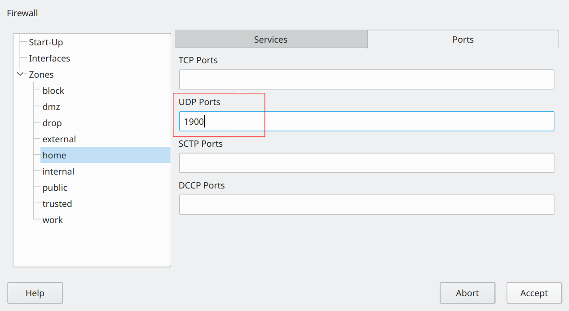
Task: Click the TCP Ports input field
Action: (x=367, y=79)
